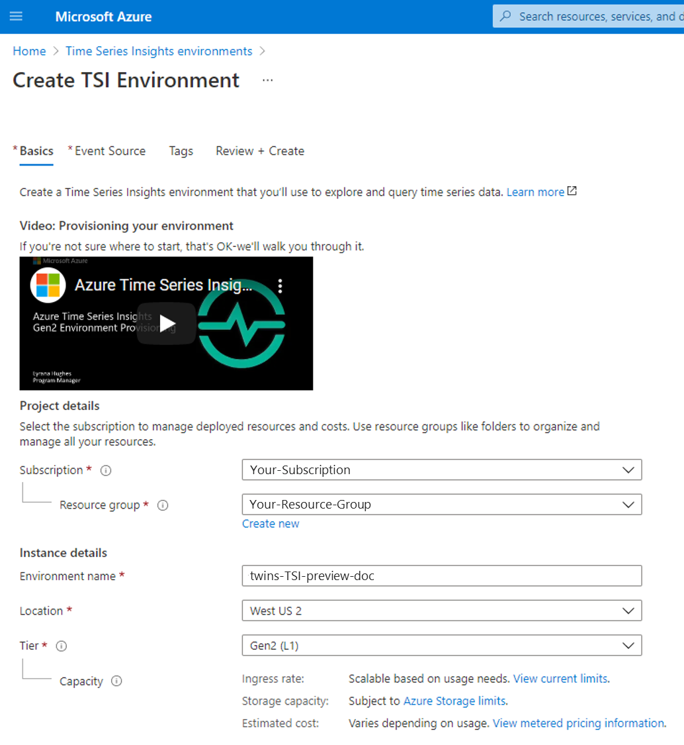Click the Video: Provisioning your environment heading

click(x=126, y=226)
